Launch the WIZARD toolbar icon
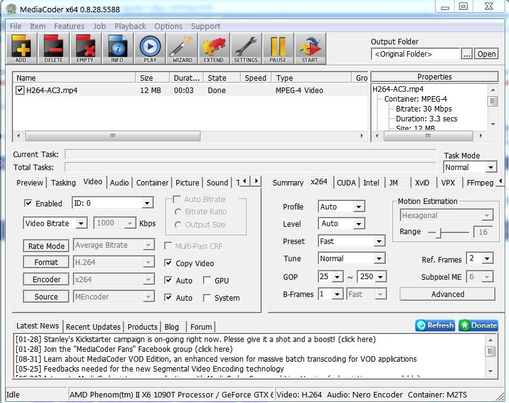The width and height of the screenshot is (509, 403). tap(182, 49)
